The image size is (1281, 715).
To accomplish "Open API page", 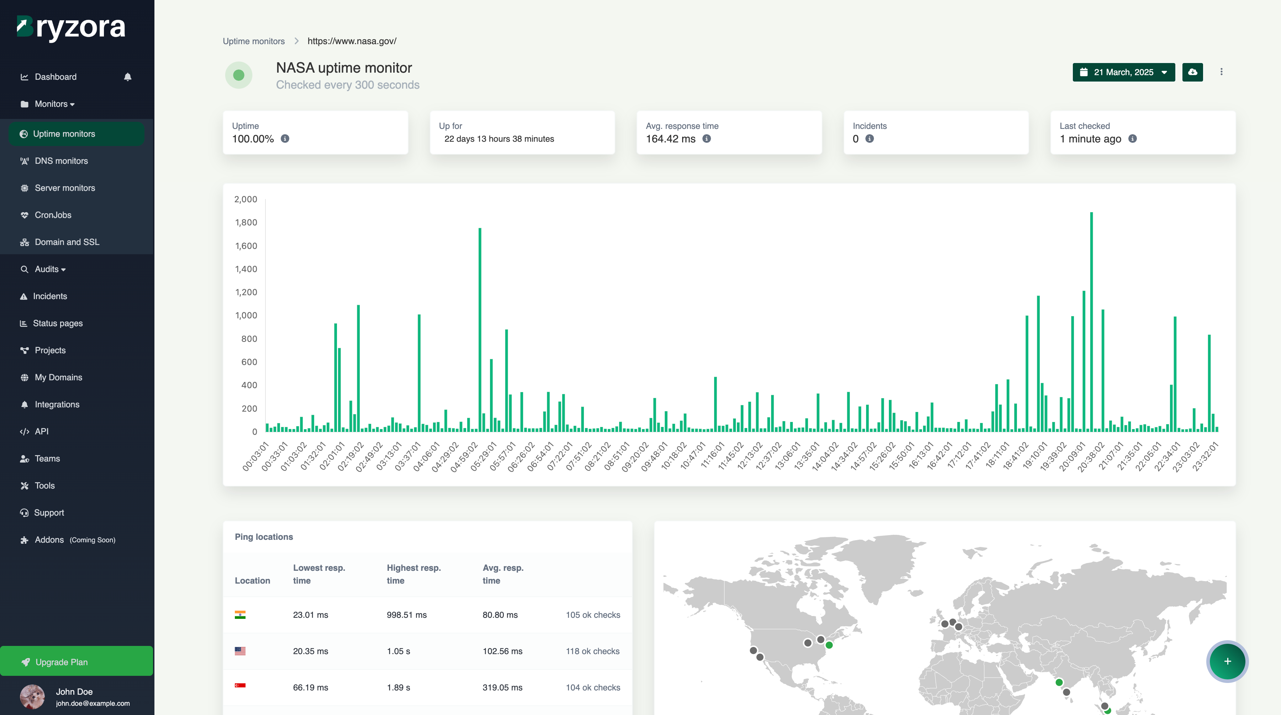I will click(42, 432).
